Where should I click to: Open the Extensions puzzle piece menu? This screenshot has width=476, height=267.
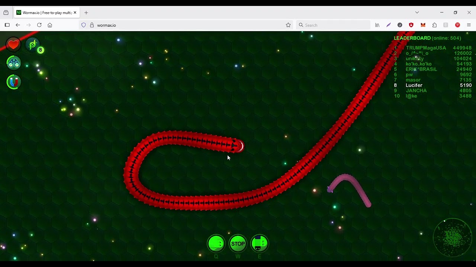tap(434, 25)
